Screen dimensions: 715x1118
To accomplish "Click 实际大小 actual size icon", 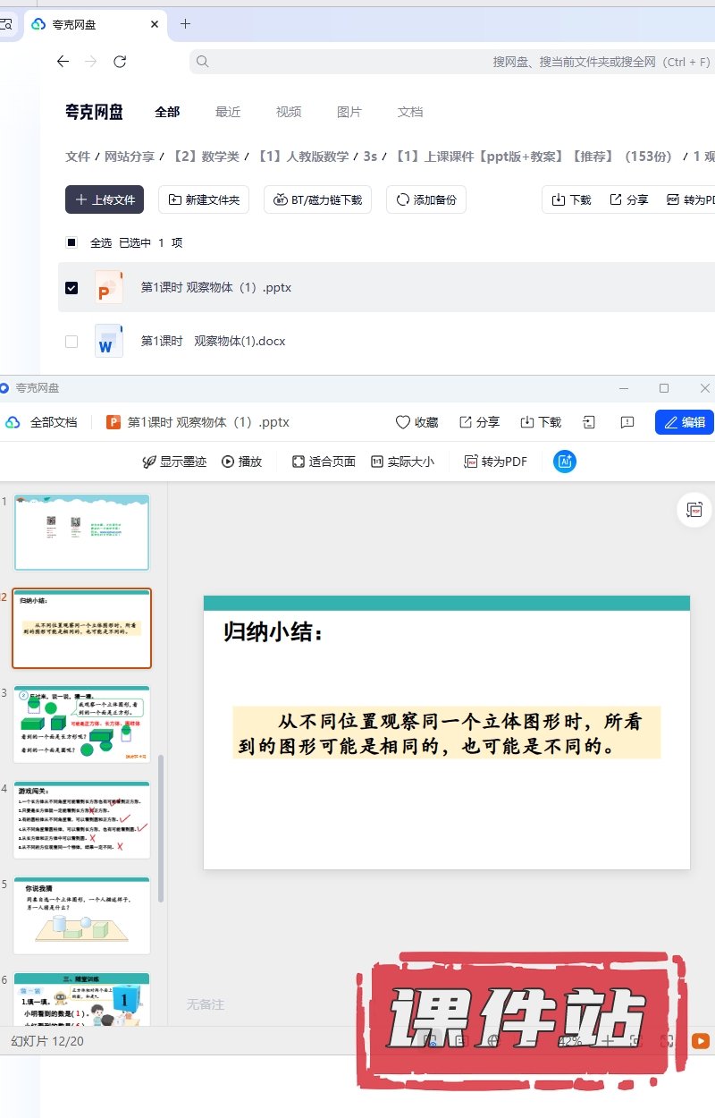I will coord(377,462).
